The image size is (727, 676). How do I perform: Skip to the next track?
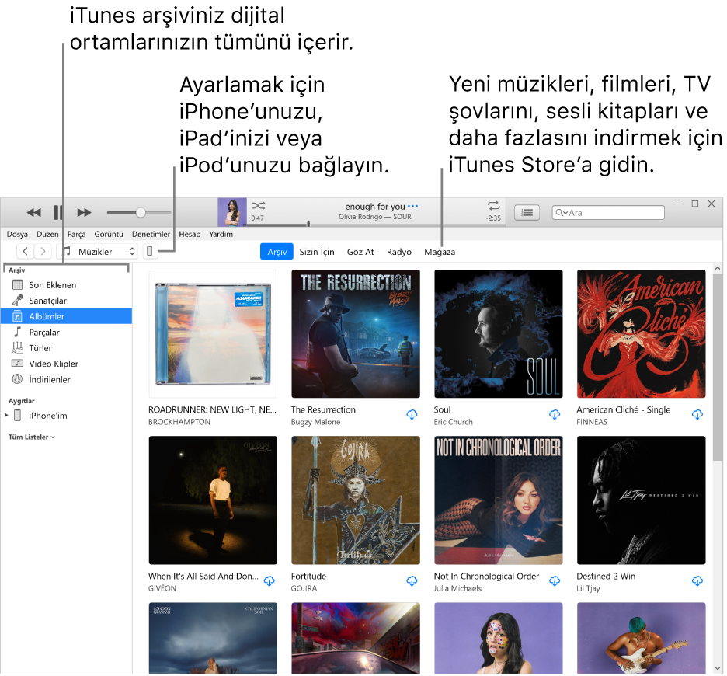pos(85,211)
